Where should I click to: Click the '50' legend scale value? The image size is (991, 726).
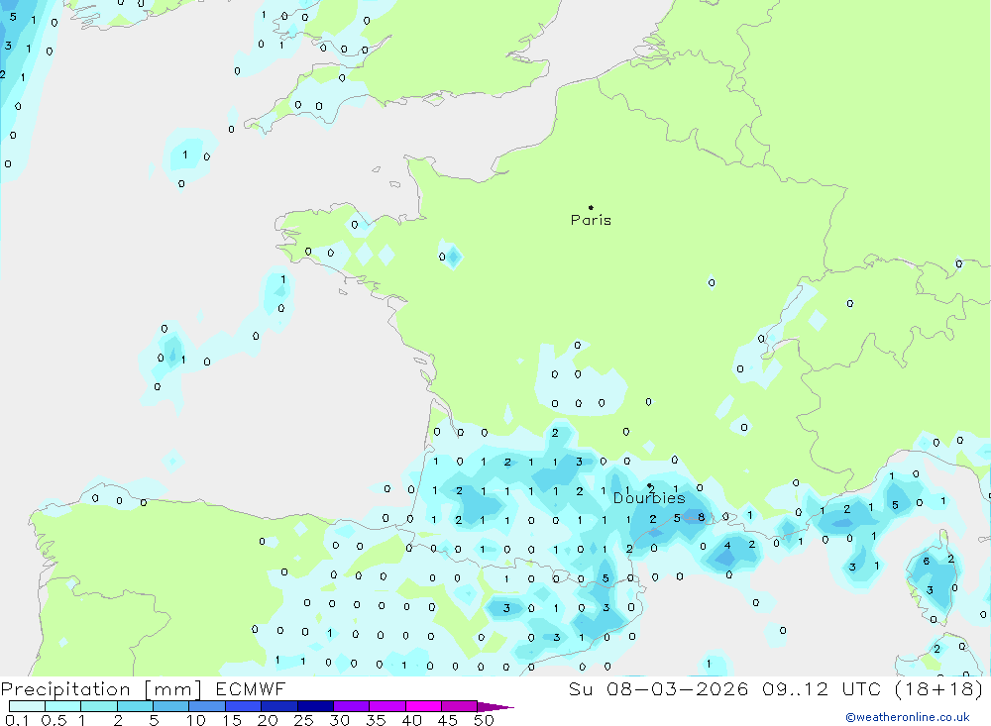(484, 720)
